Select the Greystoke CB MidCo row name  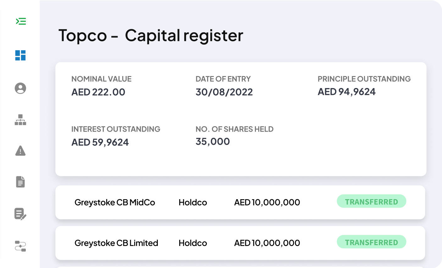coord(115,202)
